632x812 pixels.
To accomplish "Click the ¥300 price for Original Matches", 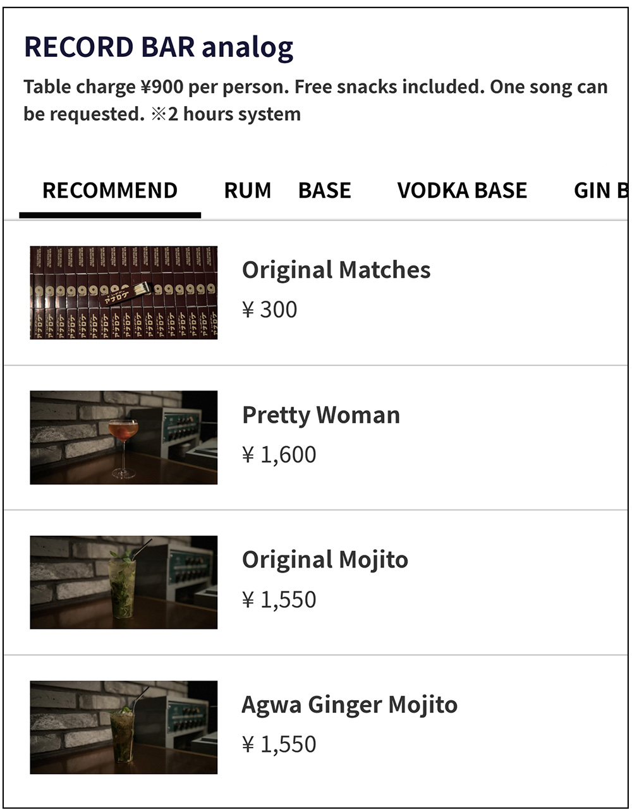I will pyautogui.click(x=270, y=310).
